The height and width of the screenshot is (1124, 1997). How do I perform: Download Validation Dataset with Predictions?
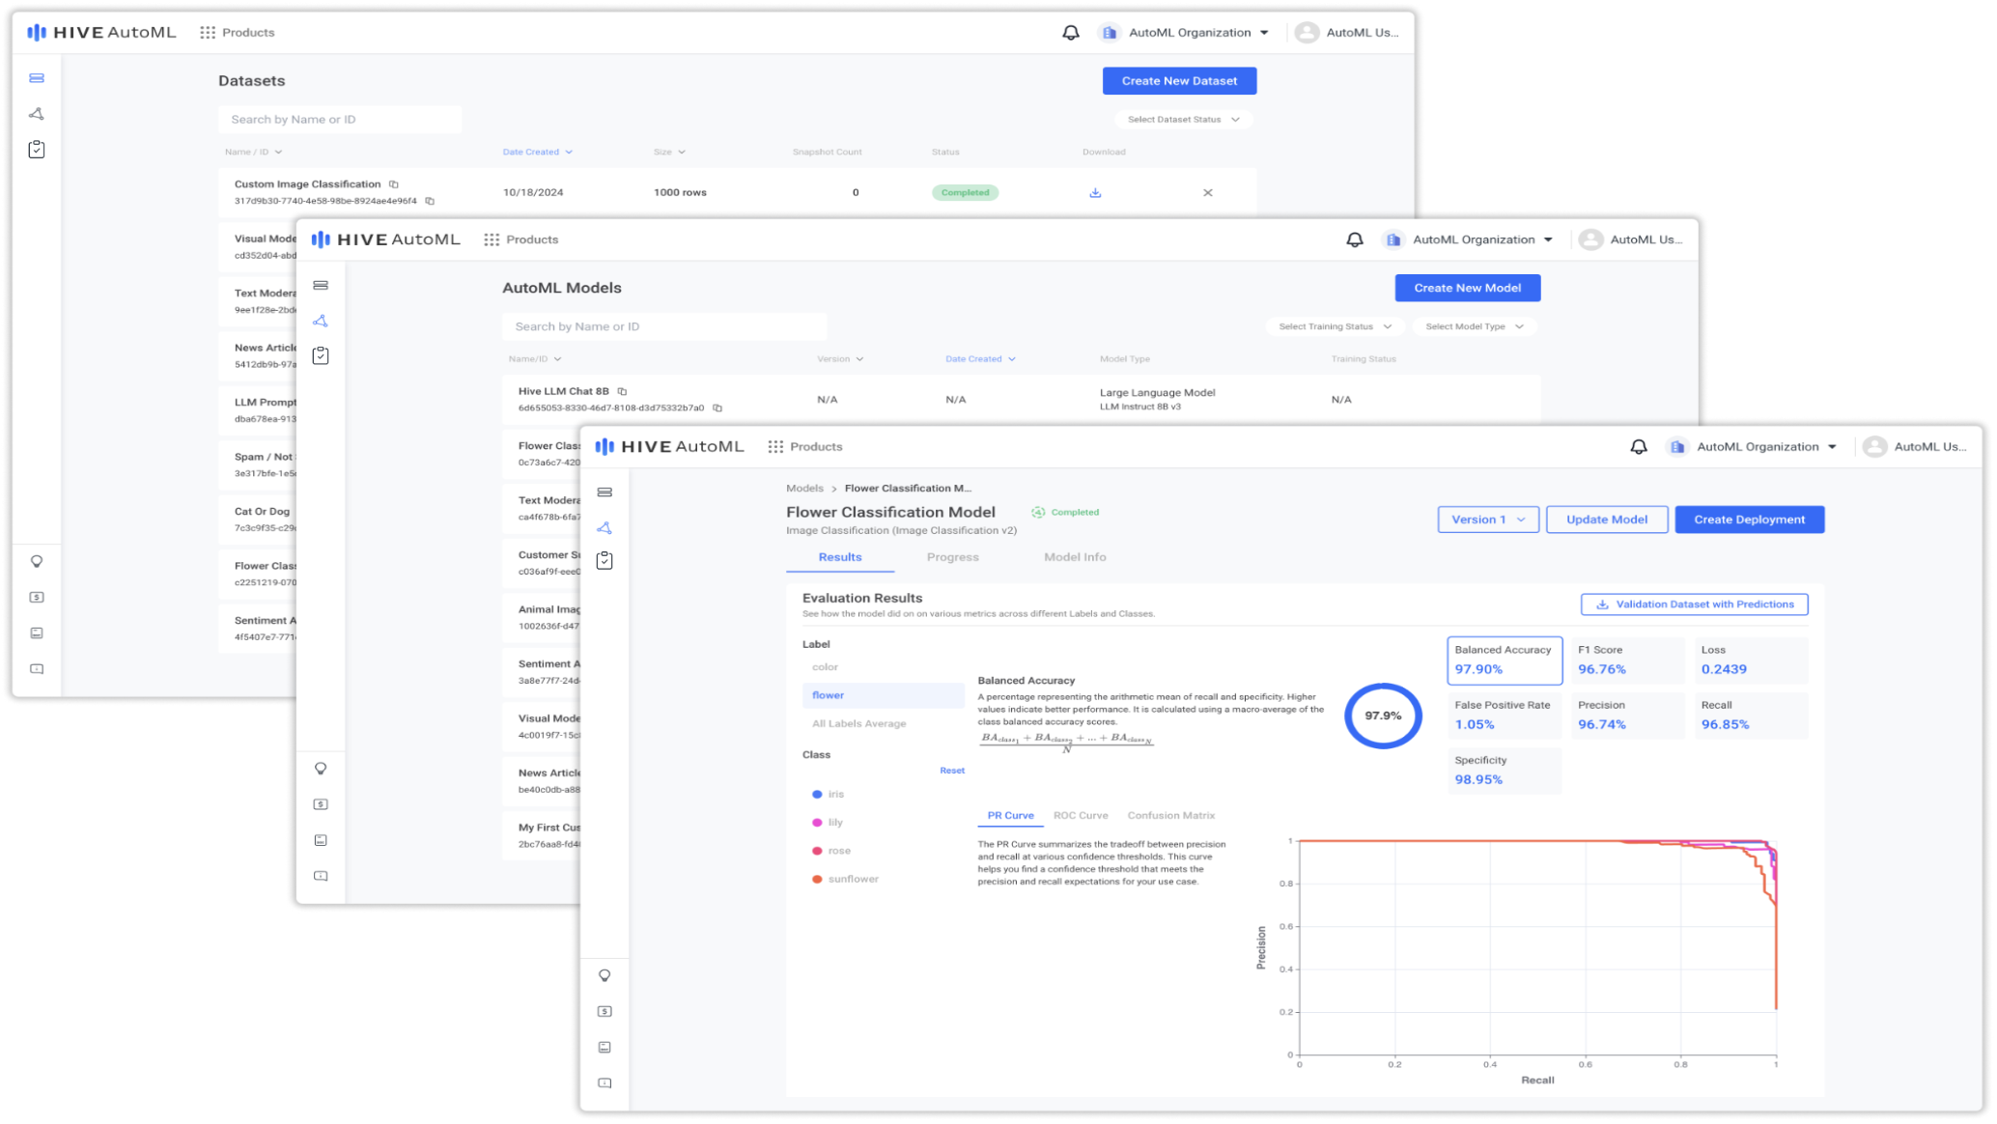(1694, 604)
